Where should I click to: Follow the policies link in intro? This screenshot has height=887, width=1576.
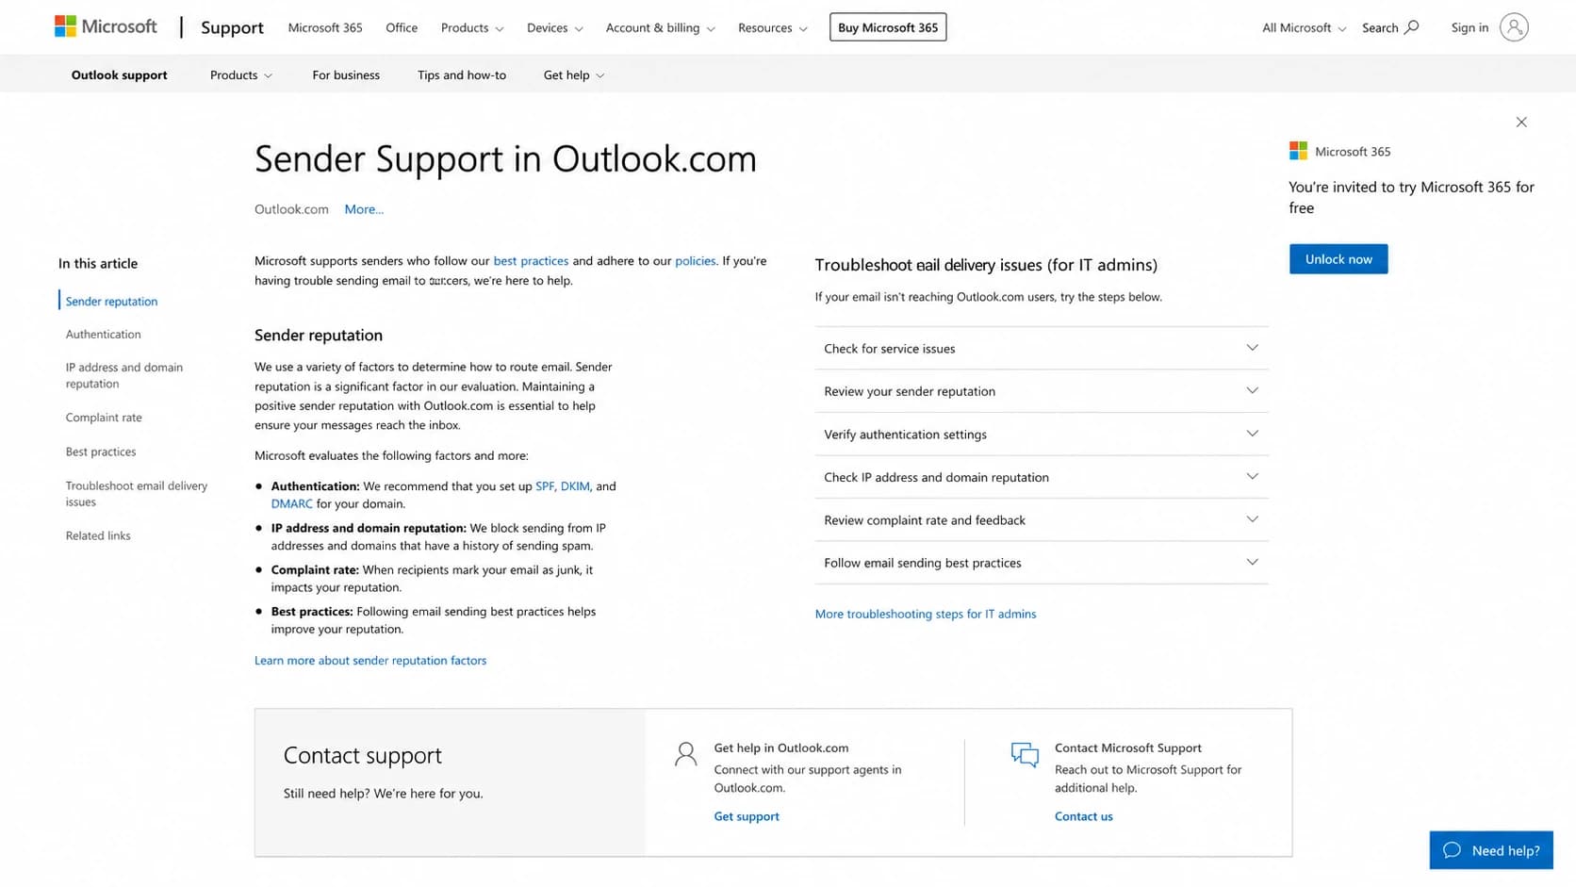[x=696, y=261]
